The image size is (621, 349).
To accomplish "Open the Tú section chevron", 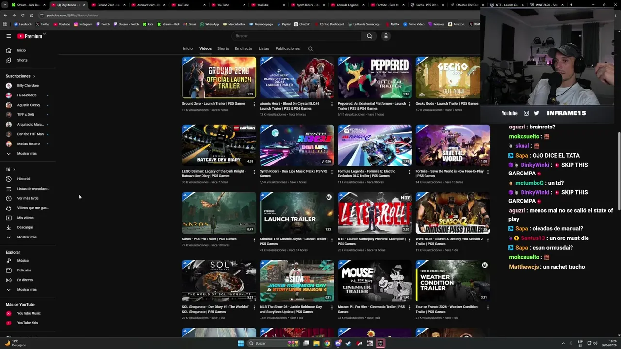I will point(14,169).
